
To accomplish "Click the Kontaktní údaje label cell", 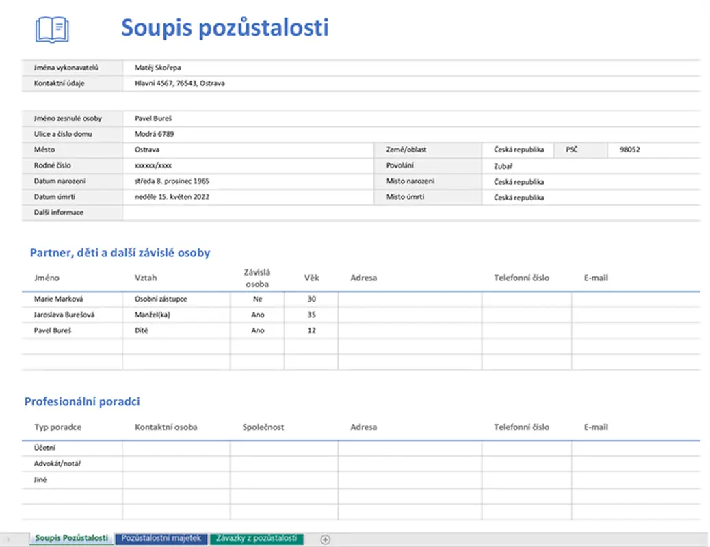I will click(72, 83).
